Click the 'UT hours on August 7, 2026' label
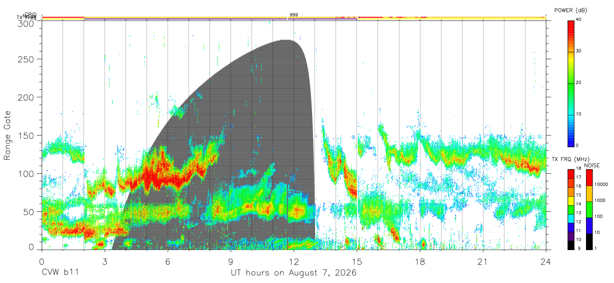Screen dimensions: 614x283 pos(293,274)
